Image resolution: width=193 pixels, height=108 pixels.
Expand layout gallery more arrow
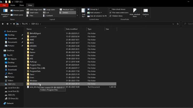coord(77,16)
